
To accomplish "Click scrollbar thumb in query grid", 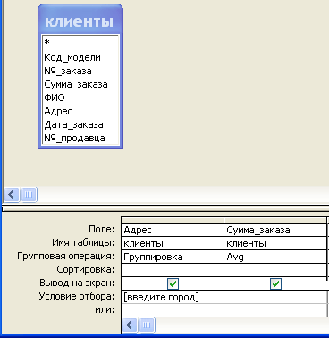I will (x=147, y=325).
